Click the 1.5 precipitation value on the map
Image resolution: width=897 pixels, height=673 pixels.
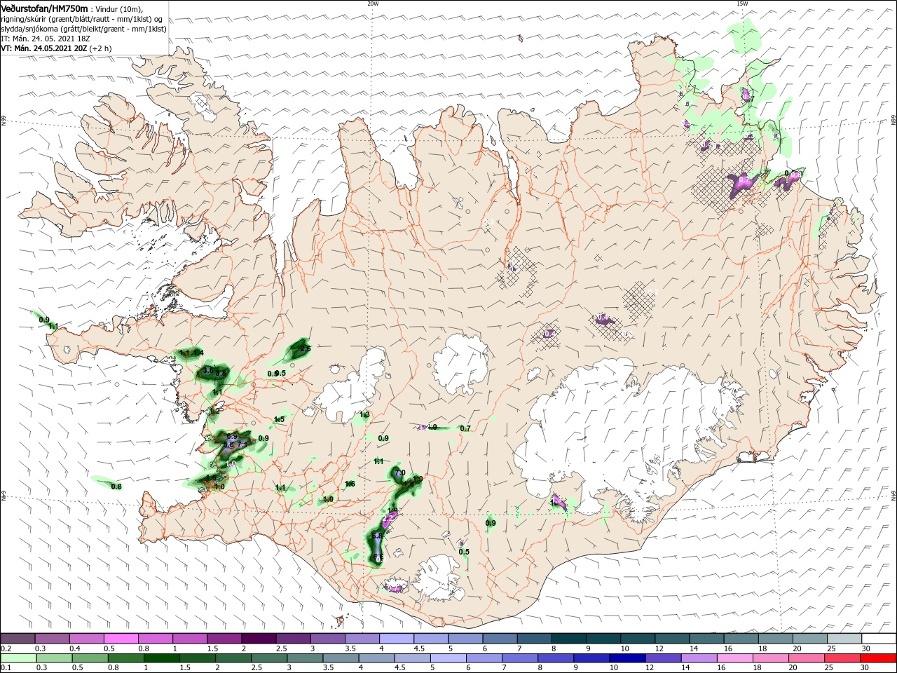point(279,419)
